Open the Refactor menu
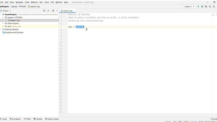The width and height of the screenshot is (217, 122). [34, 2]
